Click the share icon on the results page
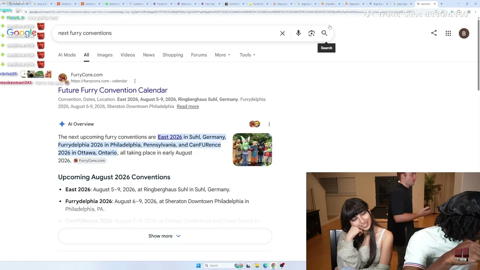Screen dimensions: 480x270 pyautogui.click(x=434, y=33)
